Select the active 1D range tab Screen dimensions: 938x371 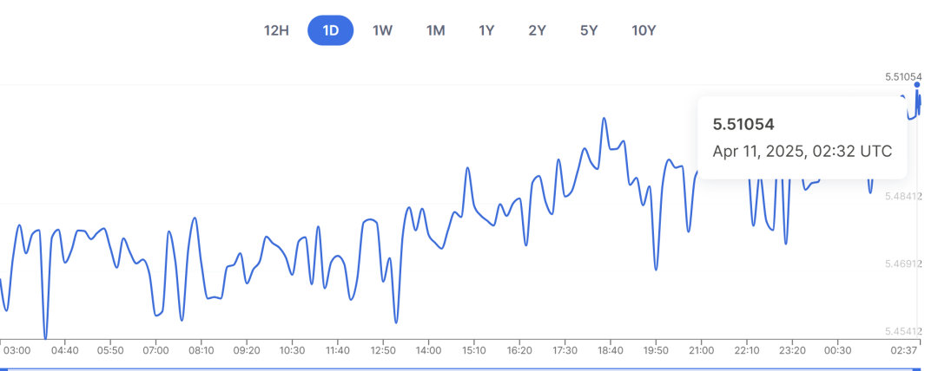click(x=330, y=30)
